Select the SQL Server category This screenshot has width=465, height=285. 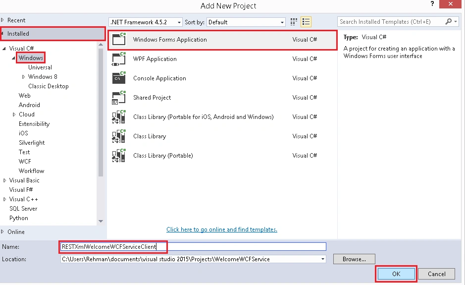point(23,209)
